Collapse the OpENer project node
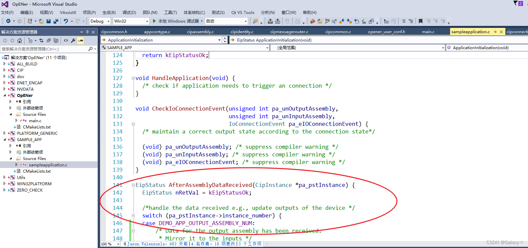The height and width of the screenshot is (248, 528). tap(4, 95)
